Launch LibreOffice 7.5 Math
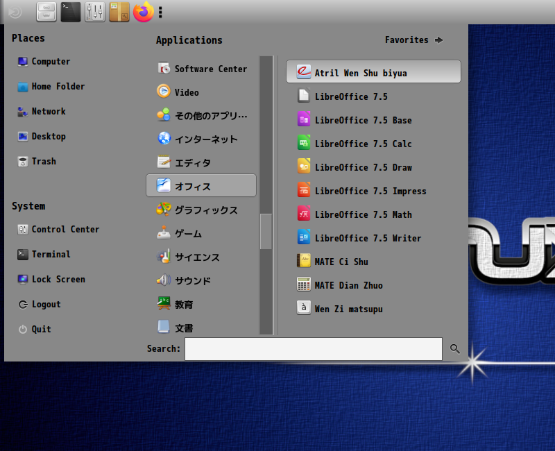Viewport: 555px width, 451px height. [x=373, y=214]
